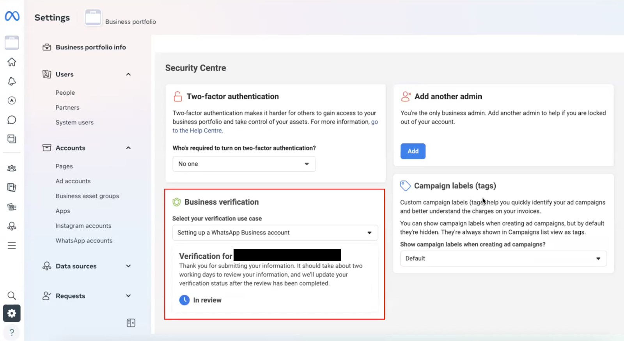Select Partners under Users
This screenshot has height=341, width=624.
(67, 108)
